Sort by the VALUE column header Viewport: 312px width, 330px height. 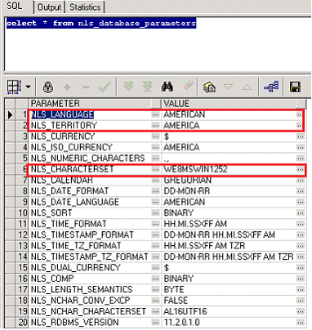coord(229,104)
